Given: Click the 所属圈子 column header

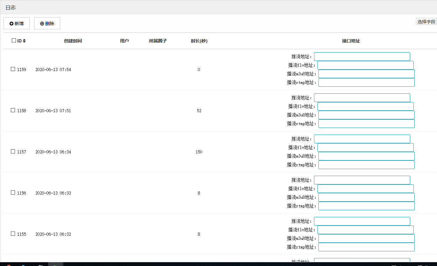Looking at the screenshot, I should click(158, 41).
